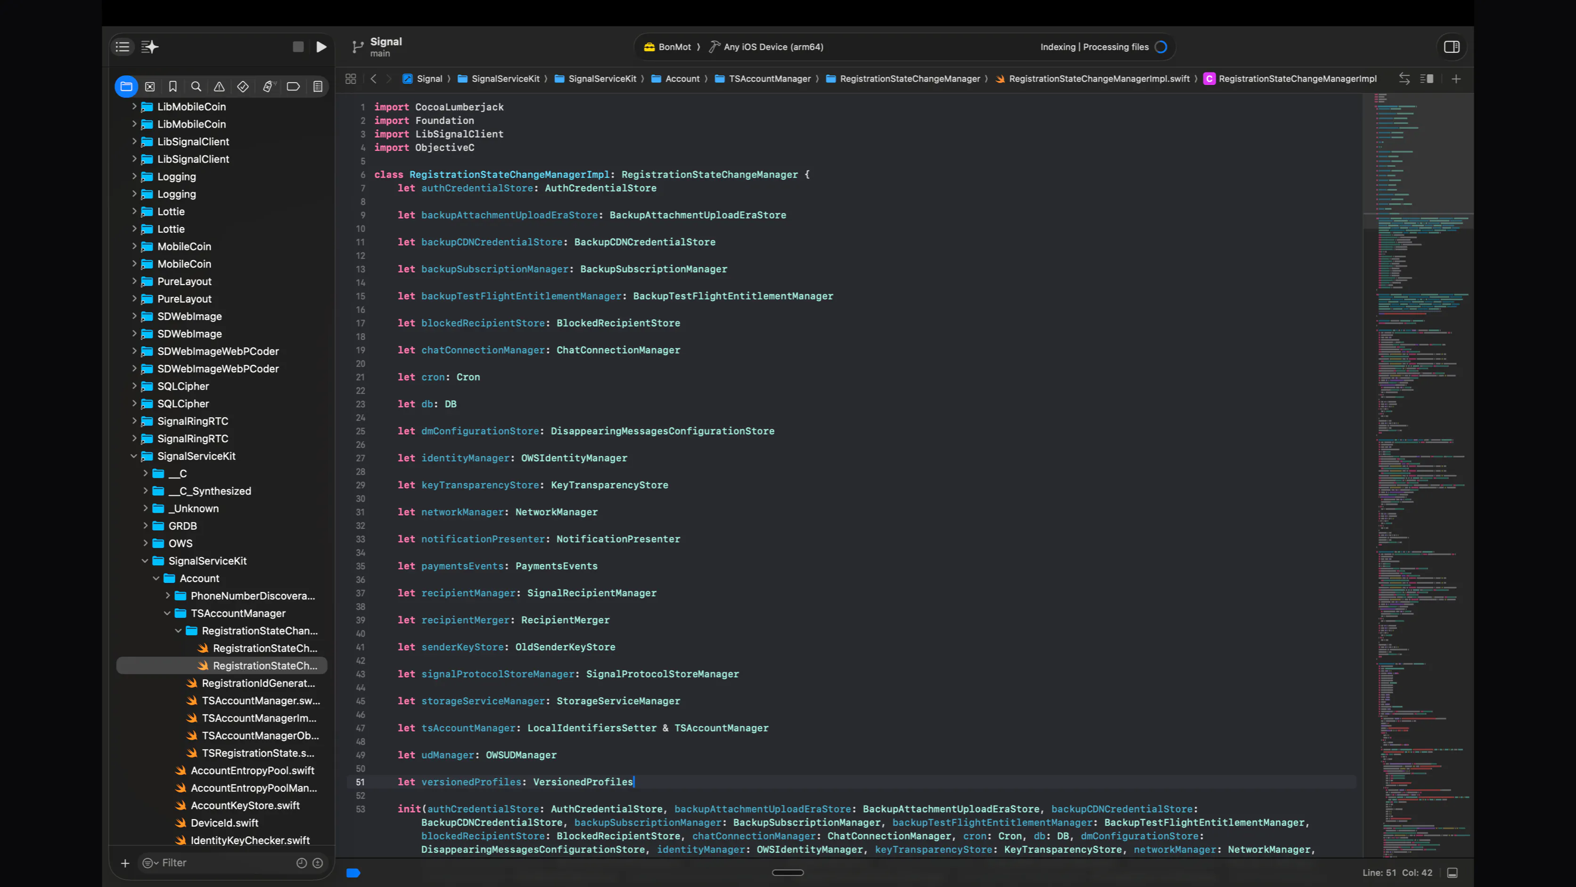Click RegistrationStateChangeManagerImpl.swift in the jump bar
The width and height of the screenshot is (1576, 887).
pyautogui.click(x=1092, y=79)
